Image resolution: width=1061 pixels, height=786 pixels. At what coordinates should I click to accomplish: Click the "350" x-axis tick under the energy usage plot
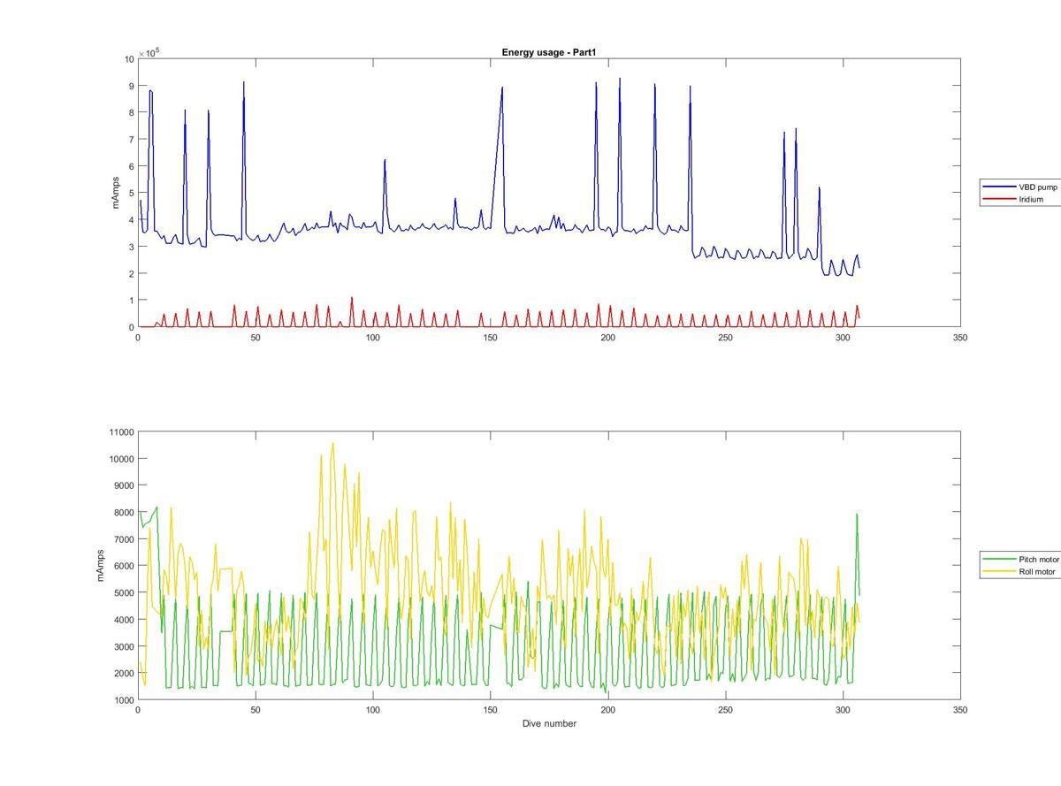pyautogui.click(x=960, y=338)
